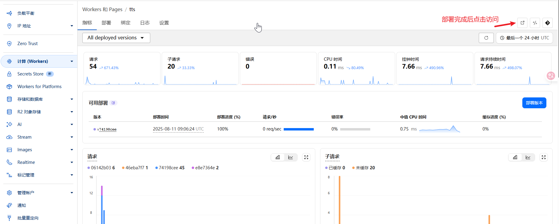The width and height of the screenshot is (559, 224).
Task: Click the Realtime phone icon
Action: tap(9, 162)
